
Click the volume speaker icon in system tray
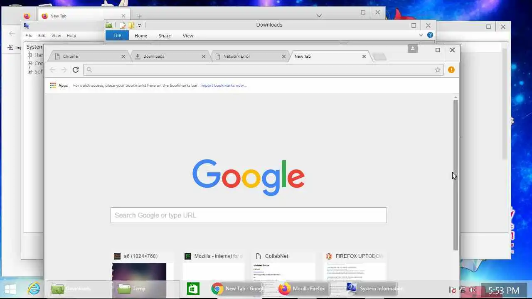(x=473, y=290)
